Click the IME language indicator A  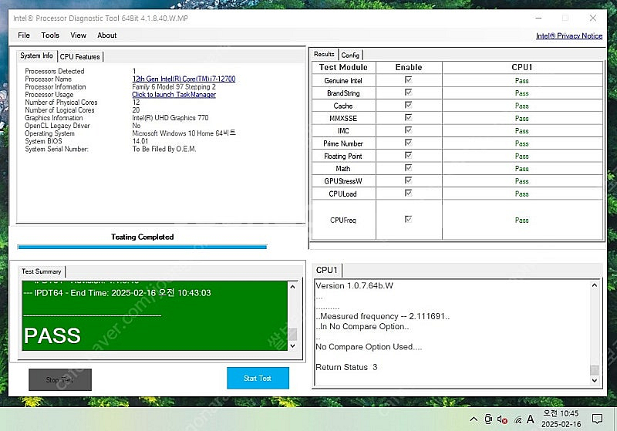point(531,419)
